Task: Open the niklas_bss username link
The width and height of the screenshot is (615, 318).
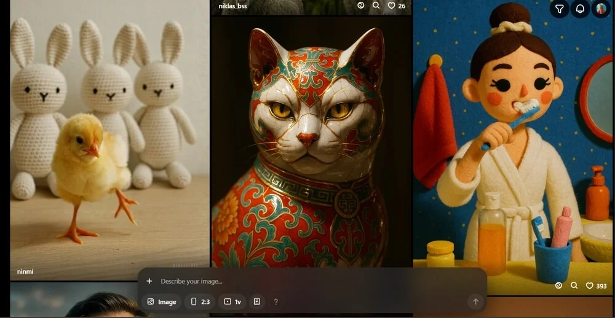Action: tap(232, 6)
